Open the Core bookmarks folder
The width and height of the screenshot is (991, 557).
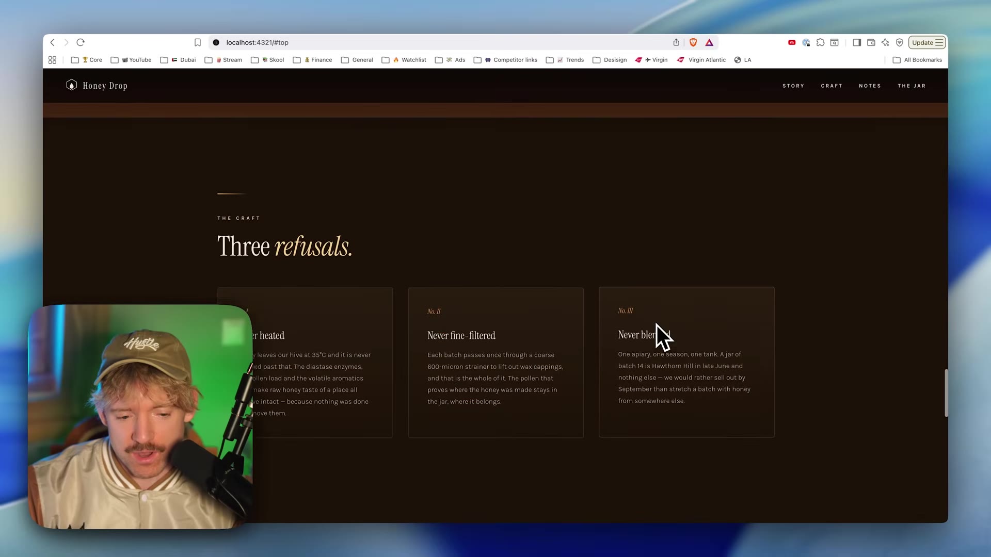coord(87,60)
